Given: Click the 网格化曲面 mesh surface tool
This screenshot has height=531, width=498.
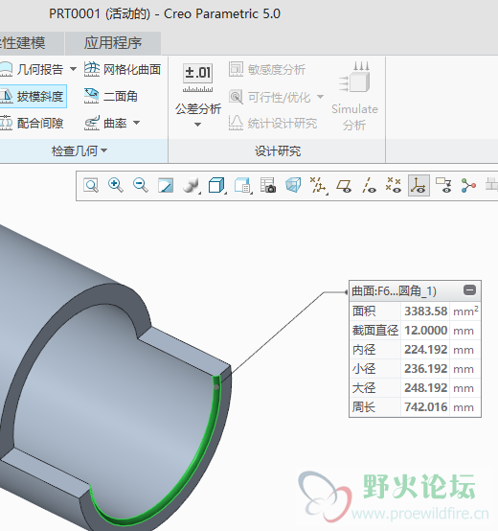Looking at the screenshot, I should [123, 69].
